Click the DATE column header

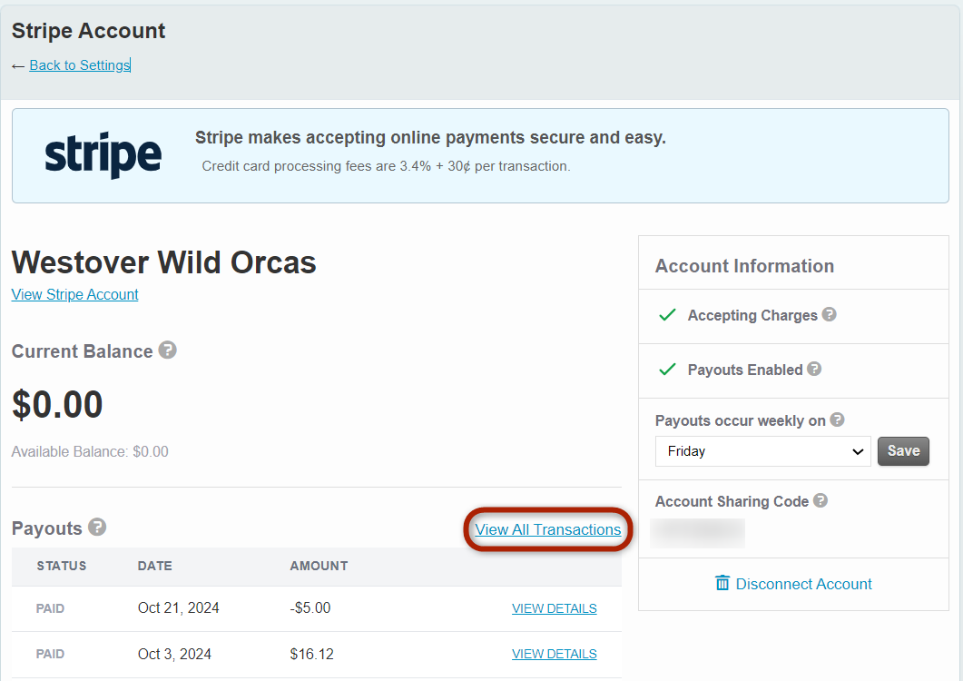155,566
